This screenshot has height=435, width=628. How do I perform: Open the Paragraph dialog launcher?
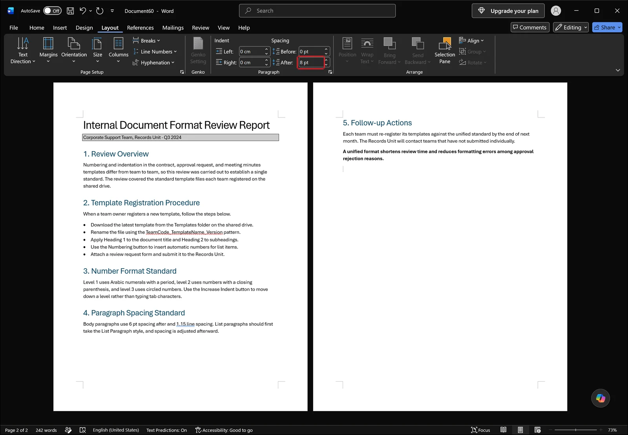tap(330, 72)
